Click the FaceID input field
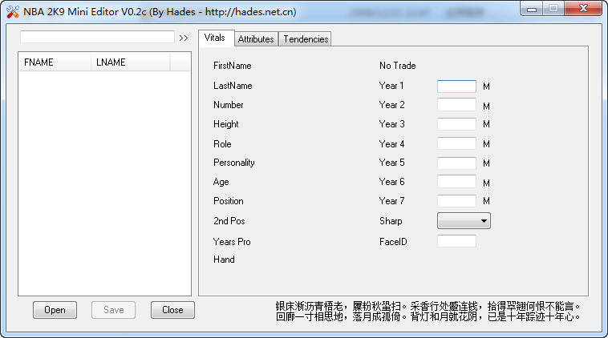 click(456, 241)
